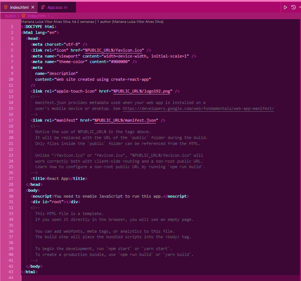301x281 pixels.
Task: Click the HTML icon in the breadcrumb
Action: [x=23, y=16]
